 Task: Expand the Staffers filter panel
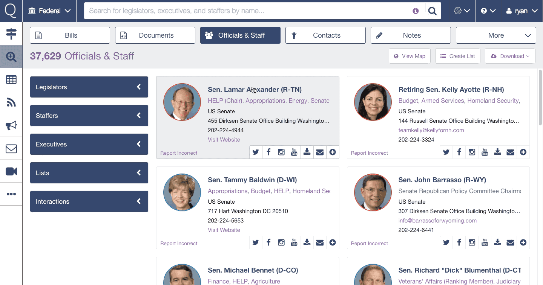pos(89,116)
